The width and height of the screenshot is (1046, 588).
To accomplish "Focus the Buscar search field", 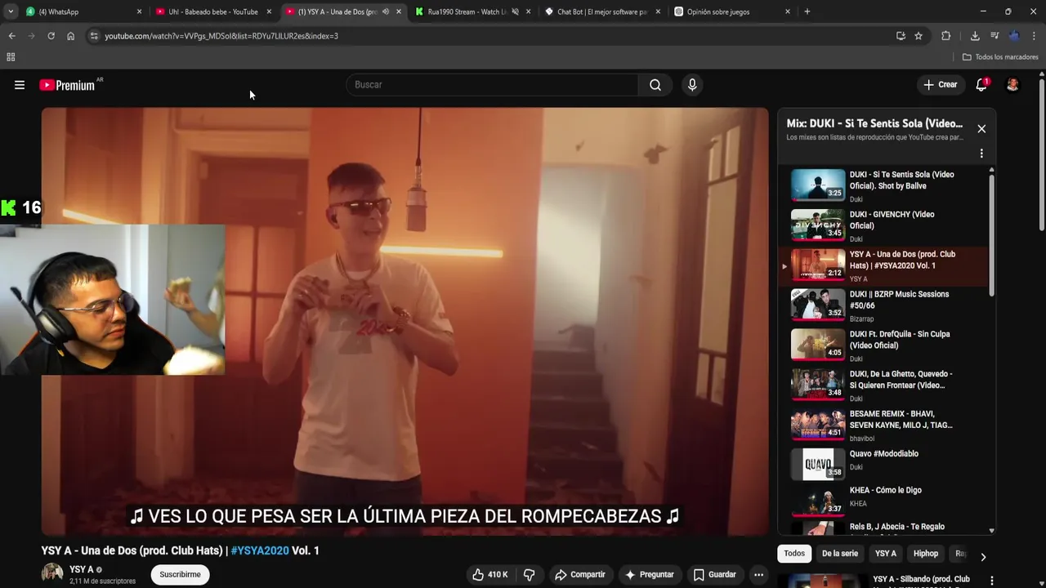I will pyautogui.click(x=493, y=85).
